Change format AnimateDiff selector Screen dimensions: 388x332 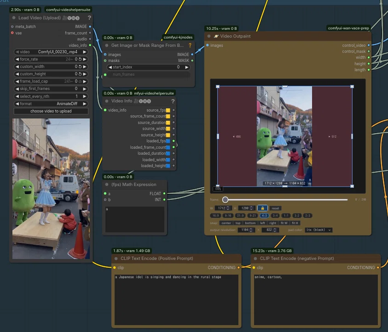51,104
